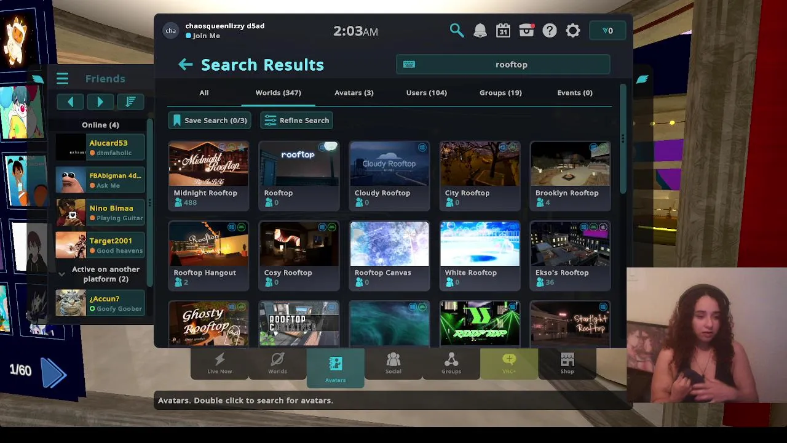Open the Brooklyn Rooftop world
The image size is (787, 443).
570,176
